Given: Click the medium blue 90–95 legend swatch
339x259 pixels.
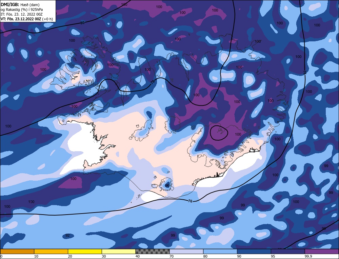Looking at the screenshot, I should pos(254,252).
